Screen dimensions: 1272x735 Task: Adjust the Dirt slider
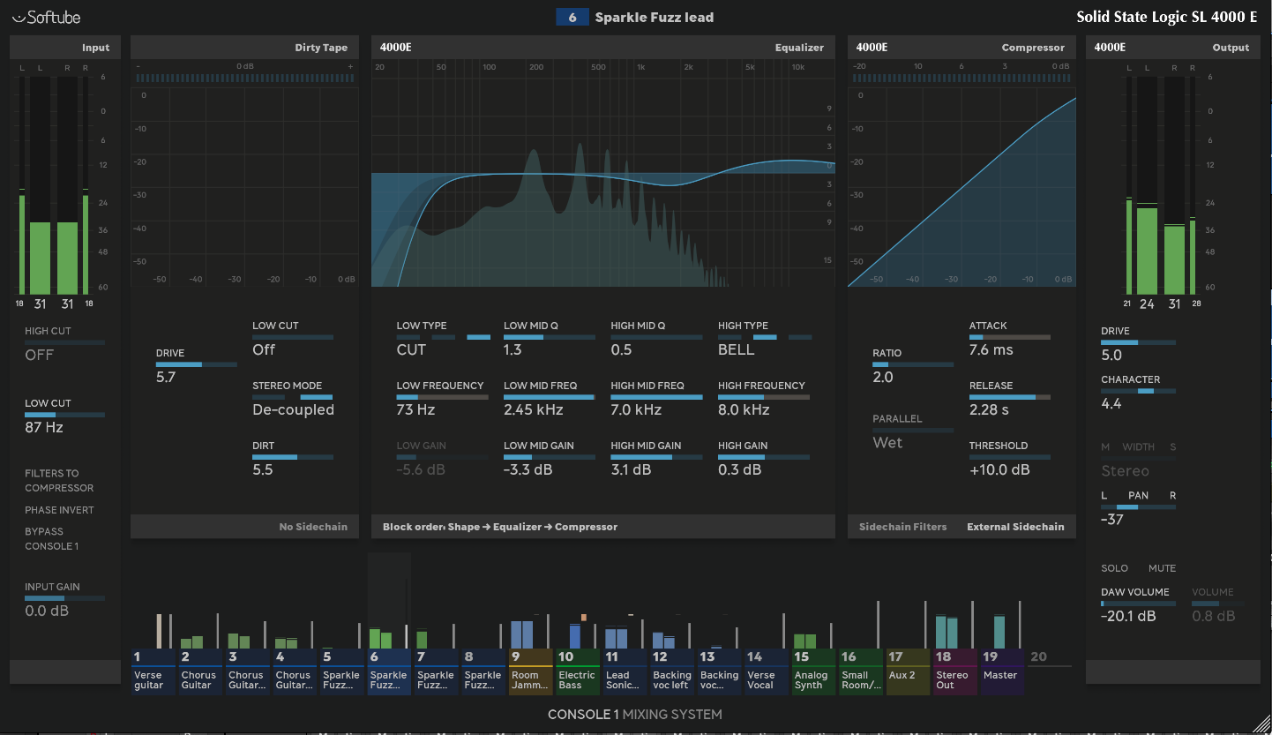tap(293, 457)
